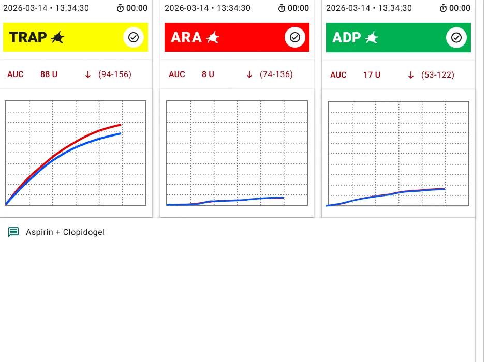This screenshot has height=362, width=502.
Task: Open the ARA aggregation curve chart
Action: (237, 153)
